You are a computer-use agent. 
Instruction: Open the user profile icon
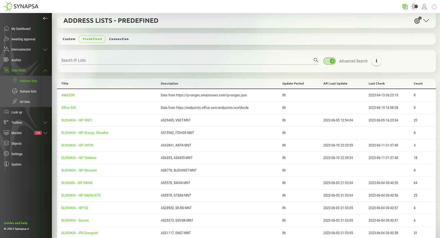coord(424,7)
